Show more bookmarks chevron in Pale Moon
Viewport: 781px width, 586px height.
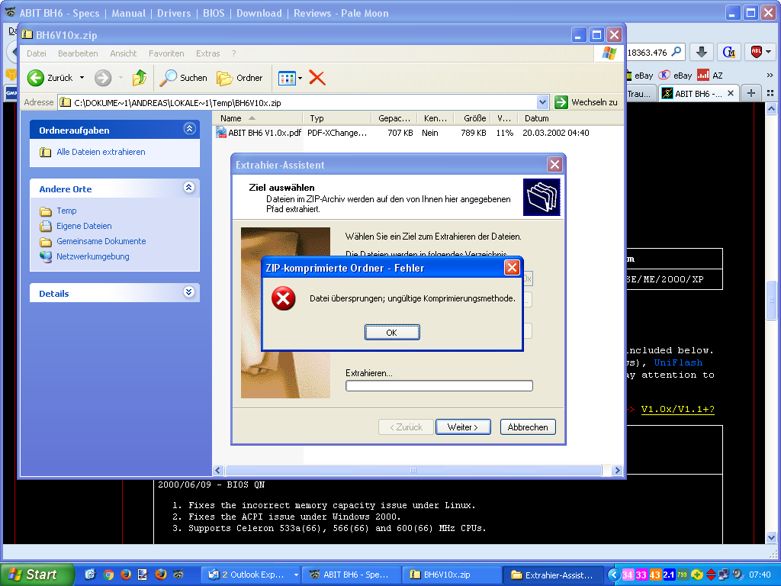tap(770, 76)
